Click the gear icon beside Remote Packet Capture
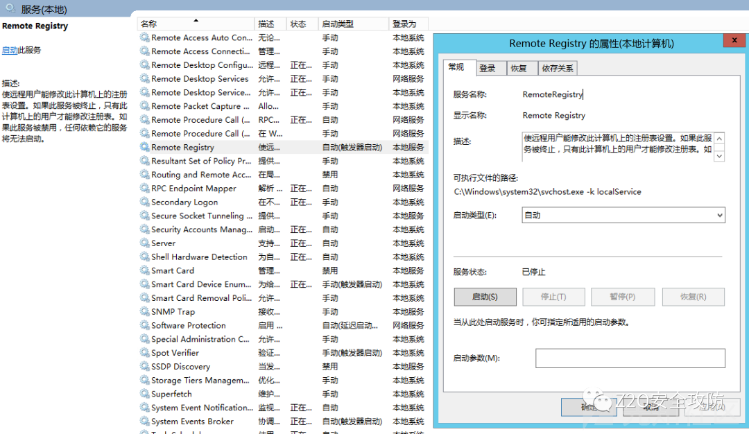 144,106
